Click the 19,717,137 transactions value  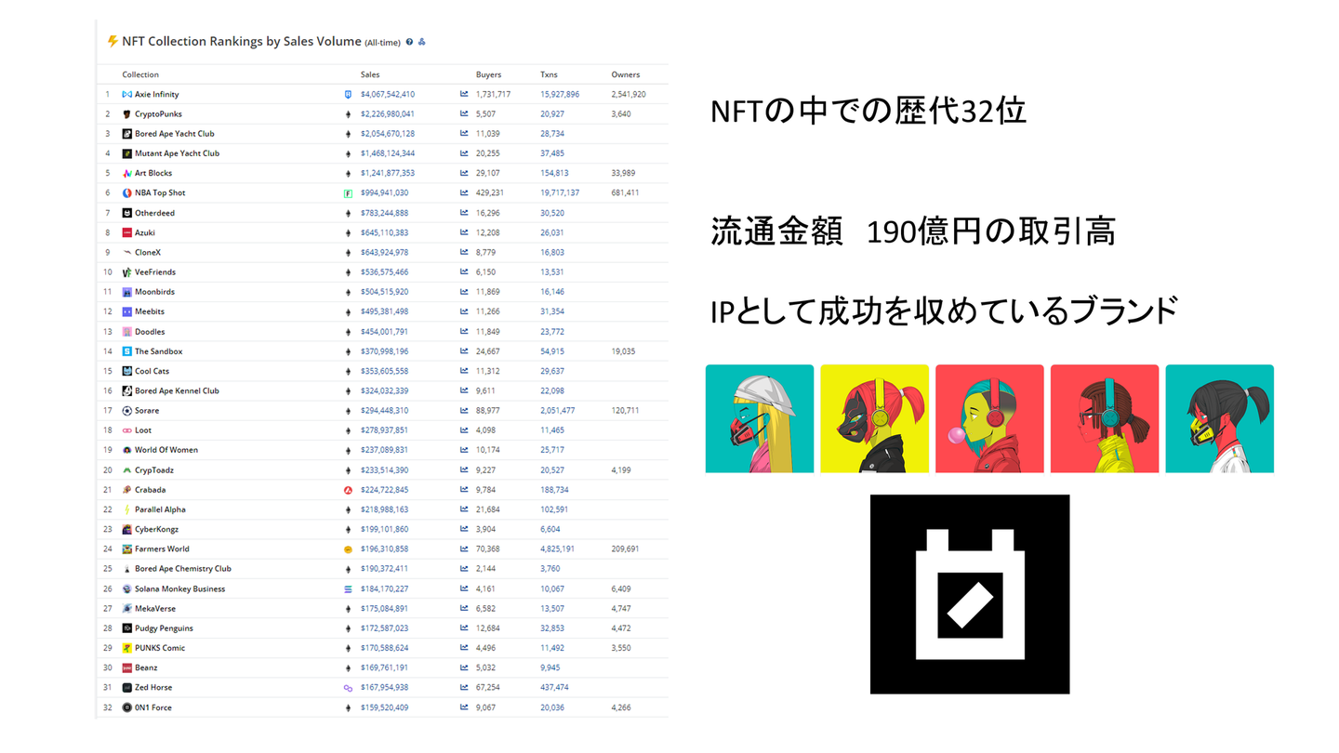pos(560,193)
